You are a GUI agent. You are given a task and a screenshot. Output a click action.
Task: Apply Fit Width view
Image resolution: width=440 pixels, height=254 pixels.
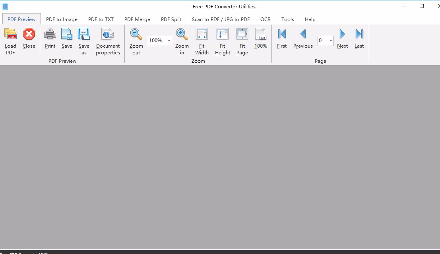202,35
